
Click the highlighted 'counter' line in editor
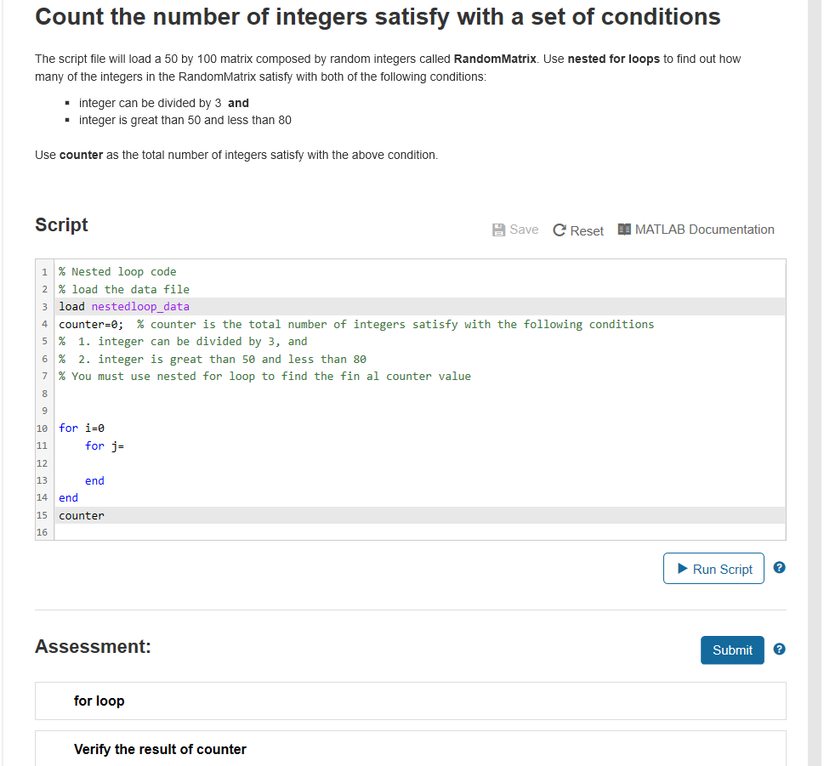point(81,515)
